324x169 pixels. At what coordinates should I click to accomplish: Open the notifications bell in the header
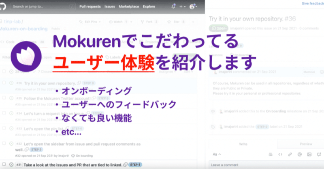tap(173, 6)
